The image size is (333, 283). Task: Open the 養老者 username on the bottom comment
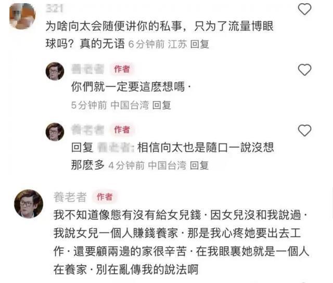(70, 197)
